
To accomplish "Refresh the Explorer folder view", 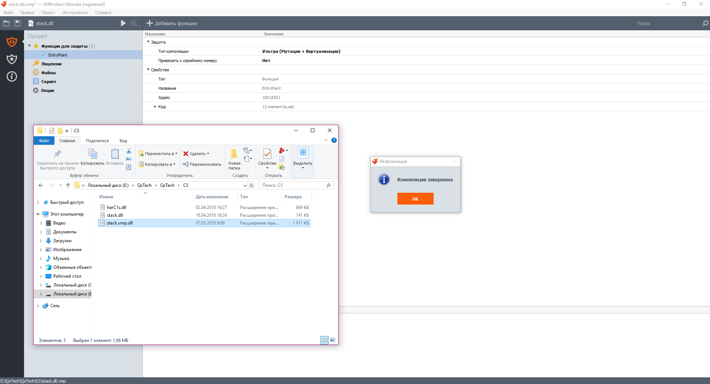I will [252, 185].
